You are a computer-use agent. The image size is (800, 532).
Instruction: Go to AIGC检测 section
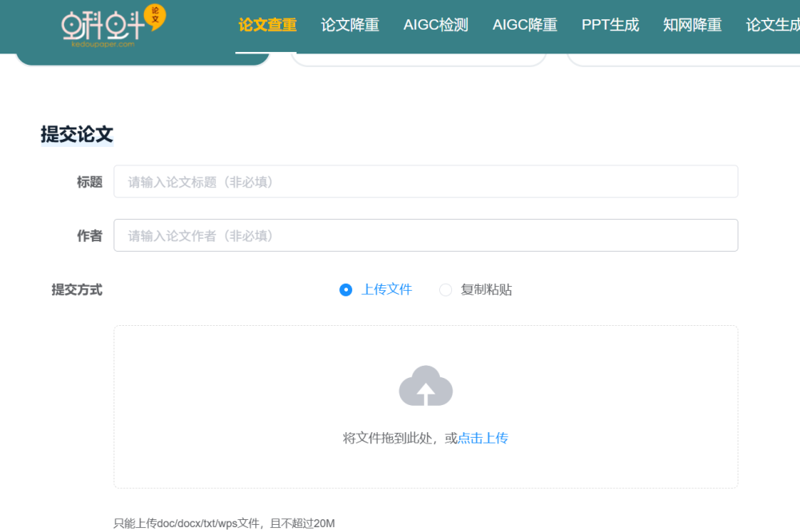(435, 25)
